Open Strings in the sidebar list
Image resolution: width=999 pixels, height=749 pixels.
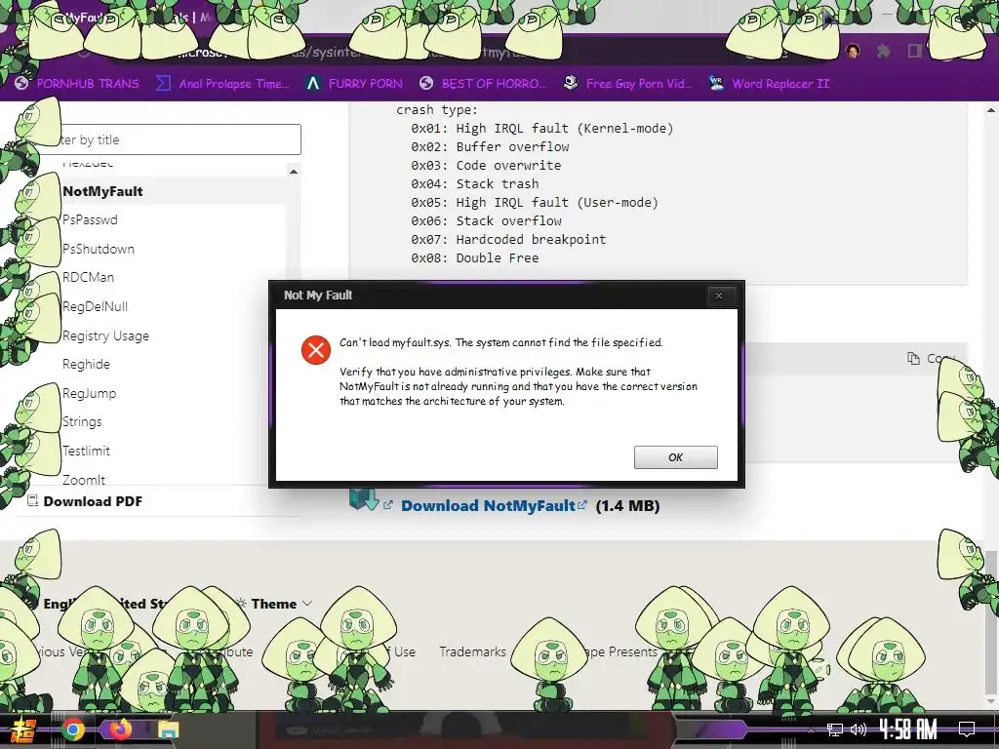point(82,421)
